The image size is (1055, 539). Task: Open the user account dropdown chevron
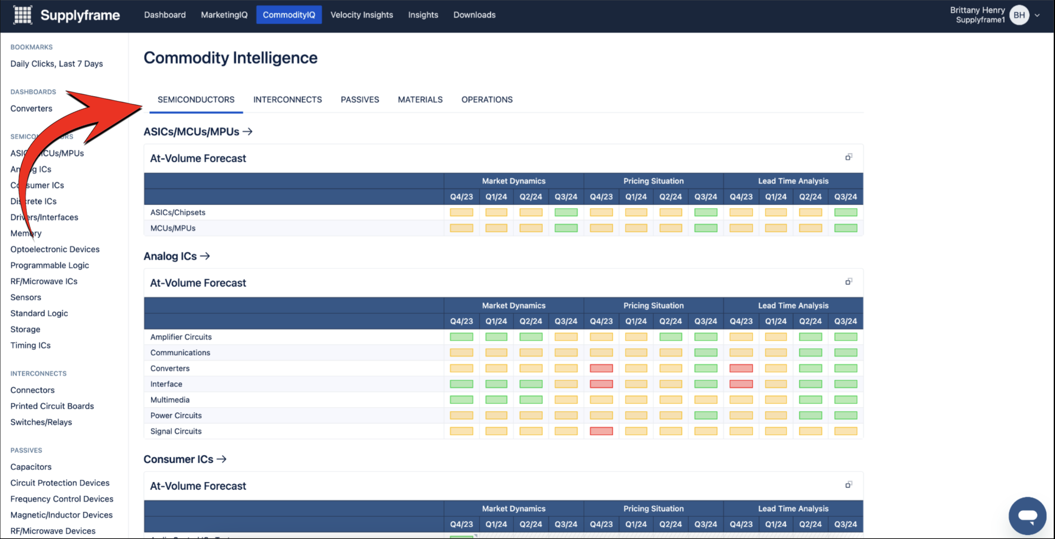pyautogui.click(x=1037, y=15)
